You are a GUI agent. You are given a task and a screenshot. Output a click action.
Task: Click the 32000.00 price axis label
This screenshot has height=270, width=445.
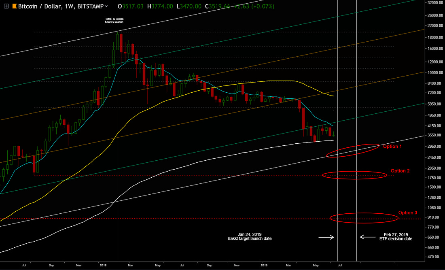[x=435, y=2]
